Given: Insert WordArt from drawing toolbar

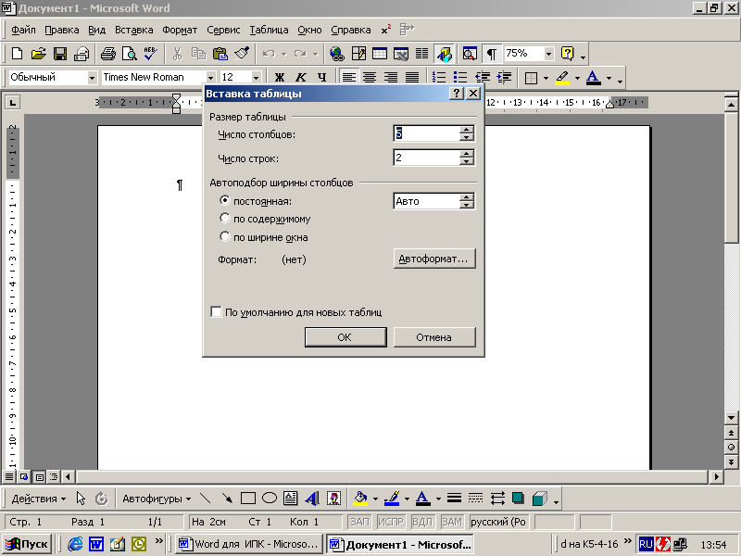Looking at the screenshot, I should [312, 499].
